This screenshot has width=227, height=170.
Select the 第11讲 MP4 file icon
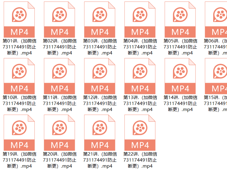pos(59,76)
